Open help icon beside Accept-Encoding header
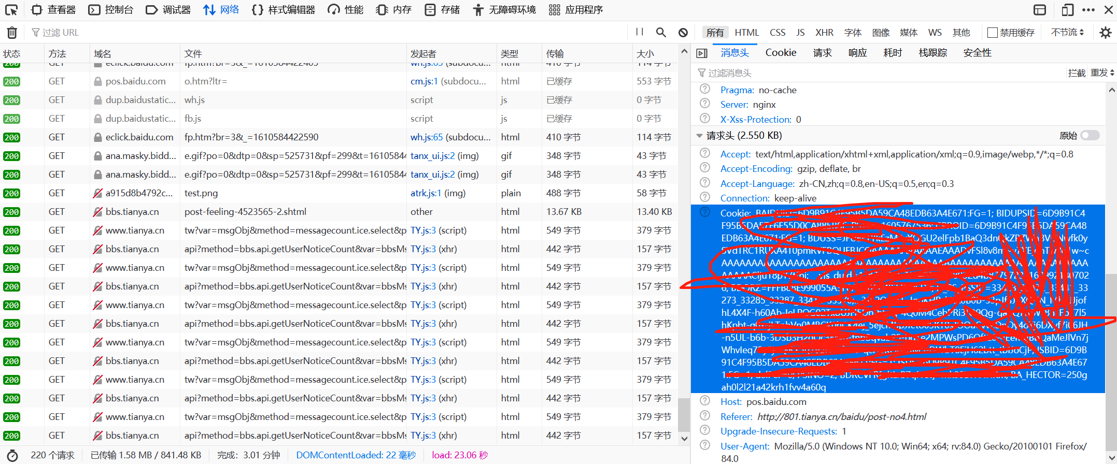This screenshot has height=464, width=1117. pyautogui.click(x=705, y=168)
